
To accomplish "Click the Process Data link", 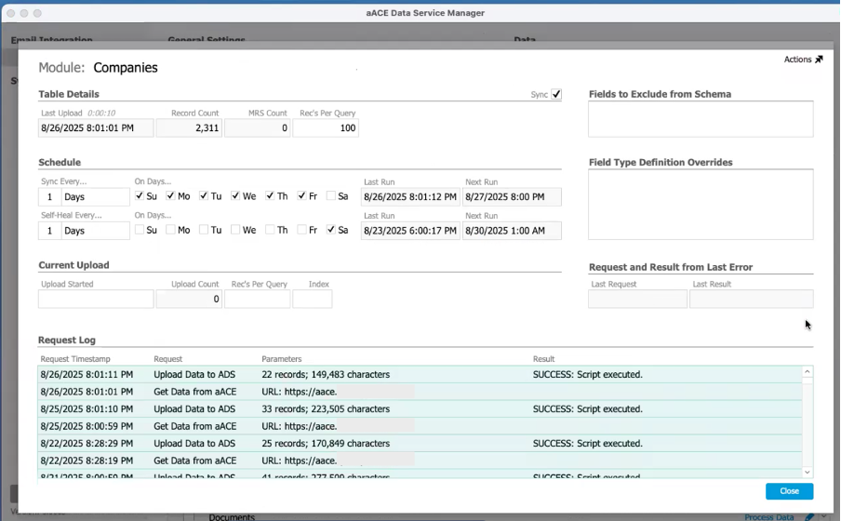I will tap(768, 517).
